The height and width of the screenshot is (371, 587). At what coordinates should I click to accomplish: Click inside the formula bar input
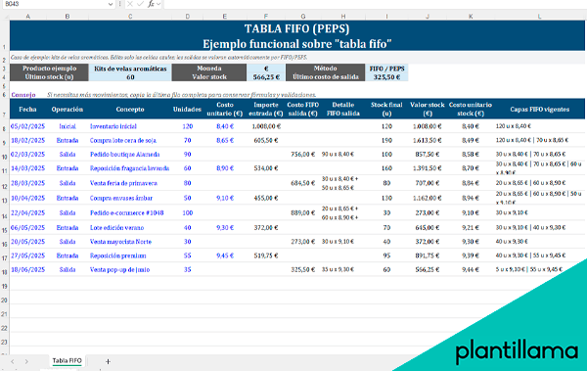pyautogui.click(x=375, y=4)
